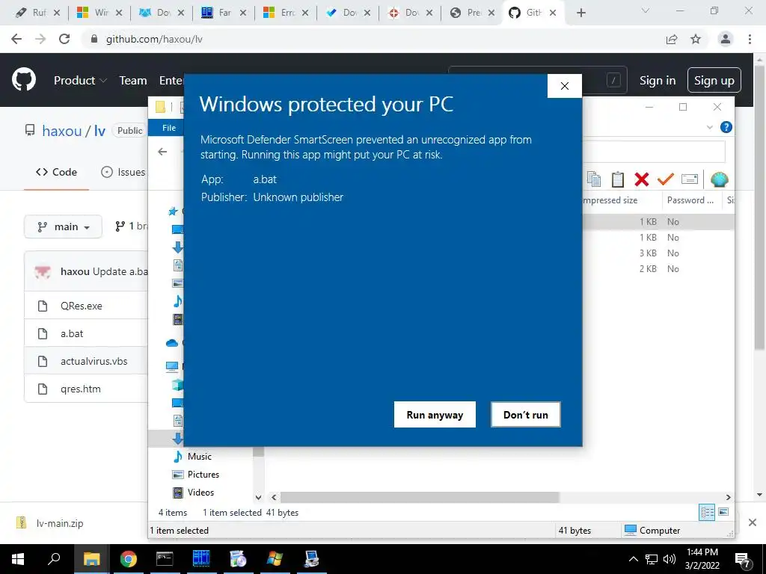
Task: Open the lv repository link
Action: [x=99, y=131]
